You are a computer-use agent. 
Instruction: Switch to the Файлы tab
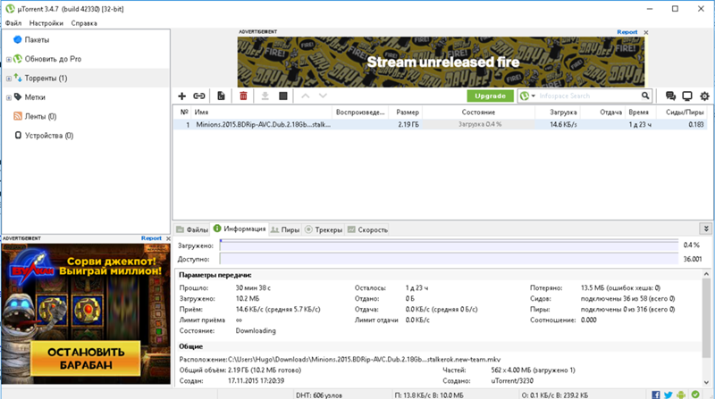click(x=192, y=229)
